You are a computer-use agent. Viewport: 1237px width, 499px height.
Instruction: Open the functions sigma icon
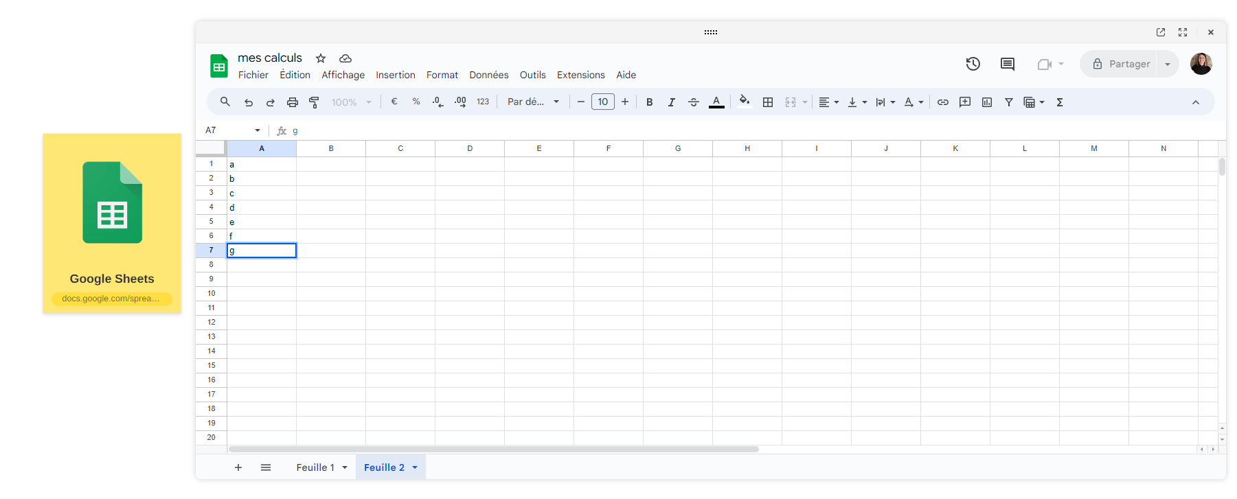pyautogui.click(x=1060, y=102)
